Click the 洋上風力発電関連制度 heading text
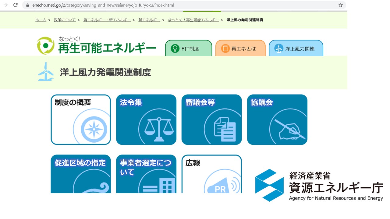390x219 pixels. coord(105,72)
